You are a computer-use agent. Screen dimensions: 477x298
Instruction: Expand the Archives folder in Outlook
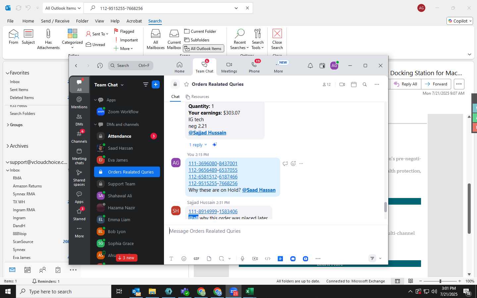[x=8, y=146]
